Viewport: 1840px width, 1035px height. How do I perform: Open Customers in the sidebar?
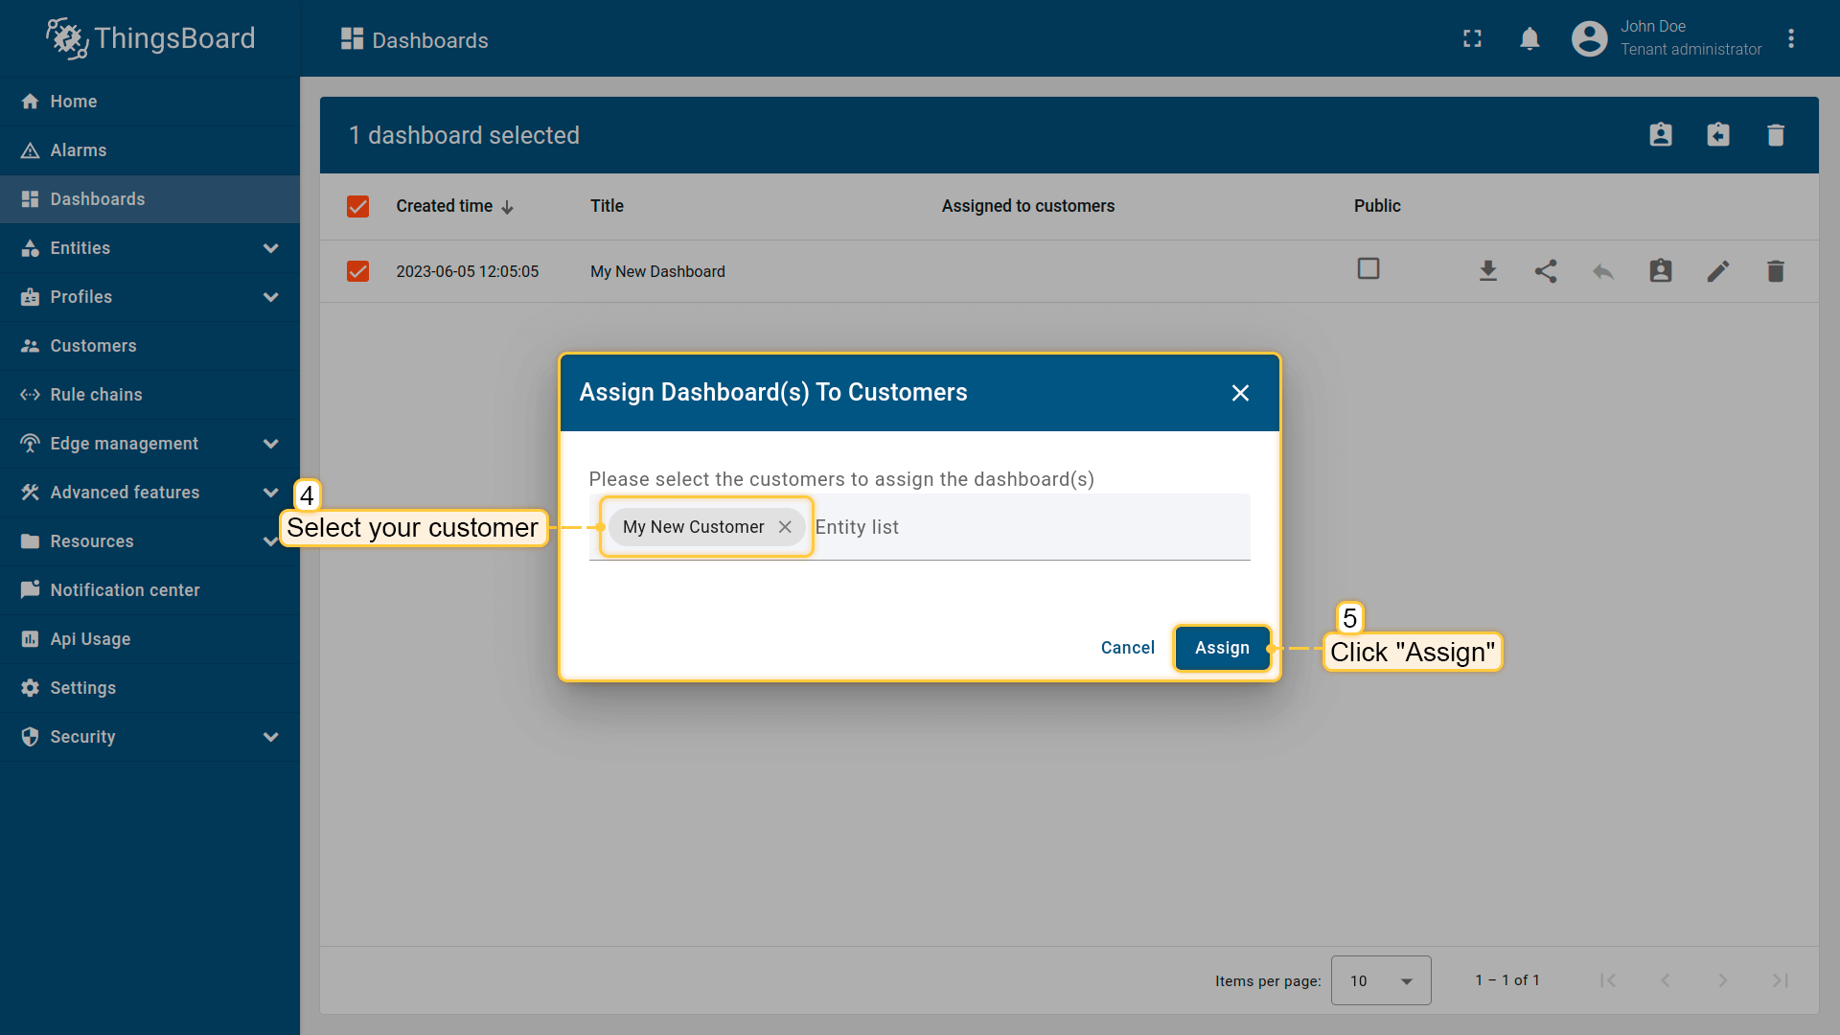[x=93, y=346]
